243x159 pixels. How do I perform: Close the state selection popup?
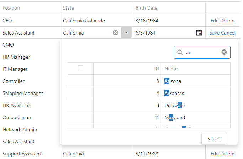pyautogui.click(x=214, y=138)
